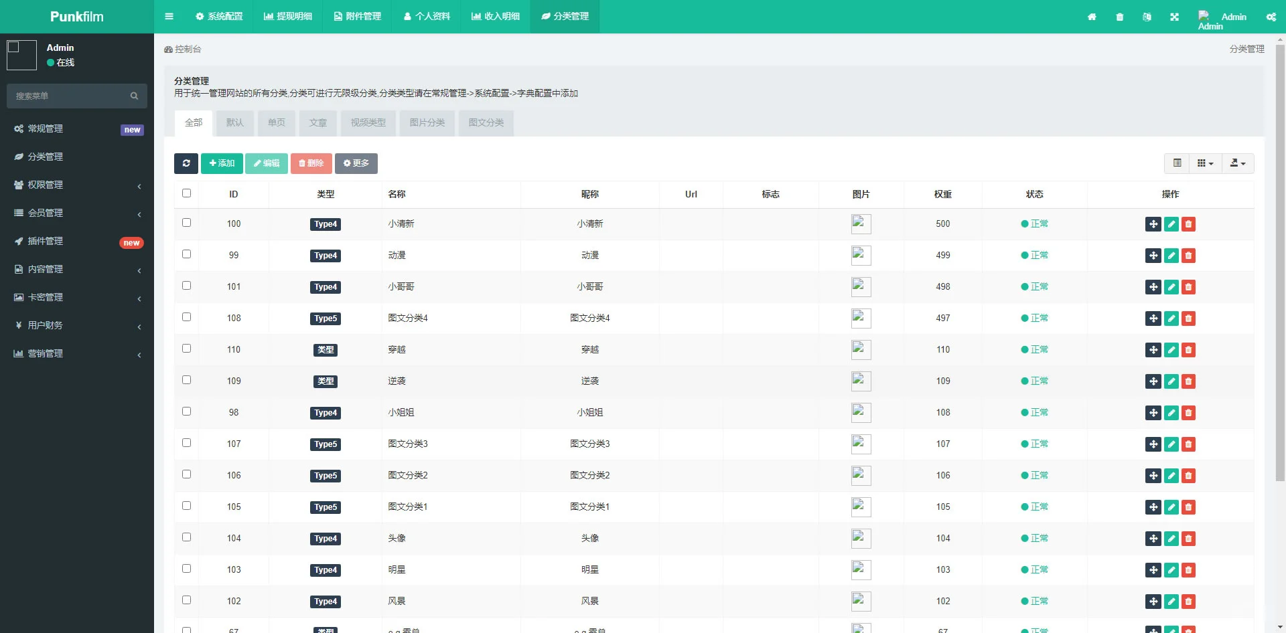This screenshot has height=633, width=1286.
Task: Delete row 逆袭 with the red trash icon
Action: point(1188,381)
